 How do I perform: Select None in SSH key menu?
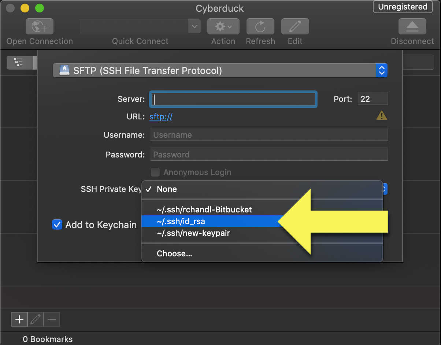(262, 189)
